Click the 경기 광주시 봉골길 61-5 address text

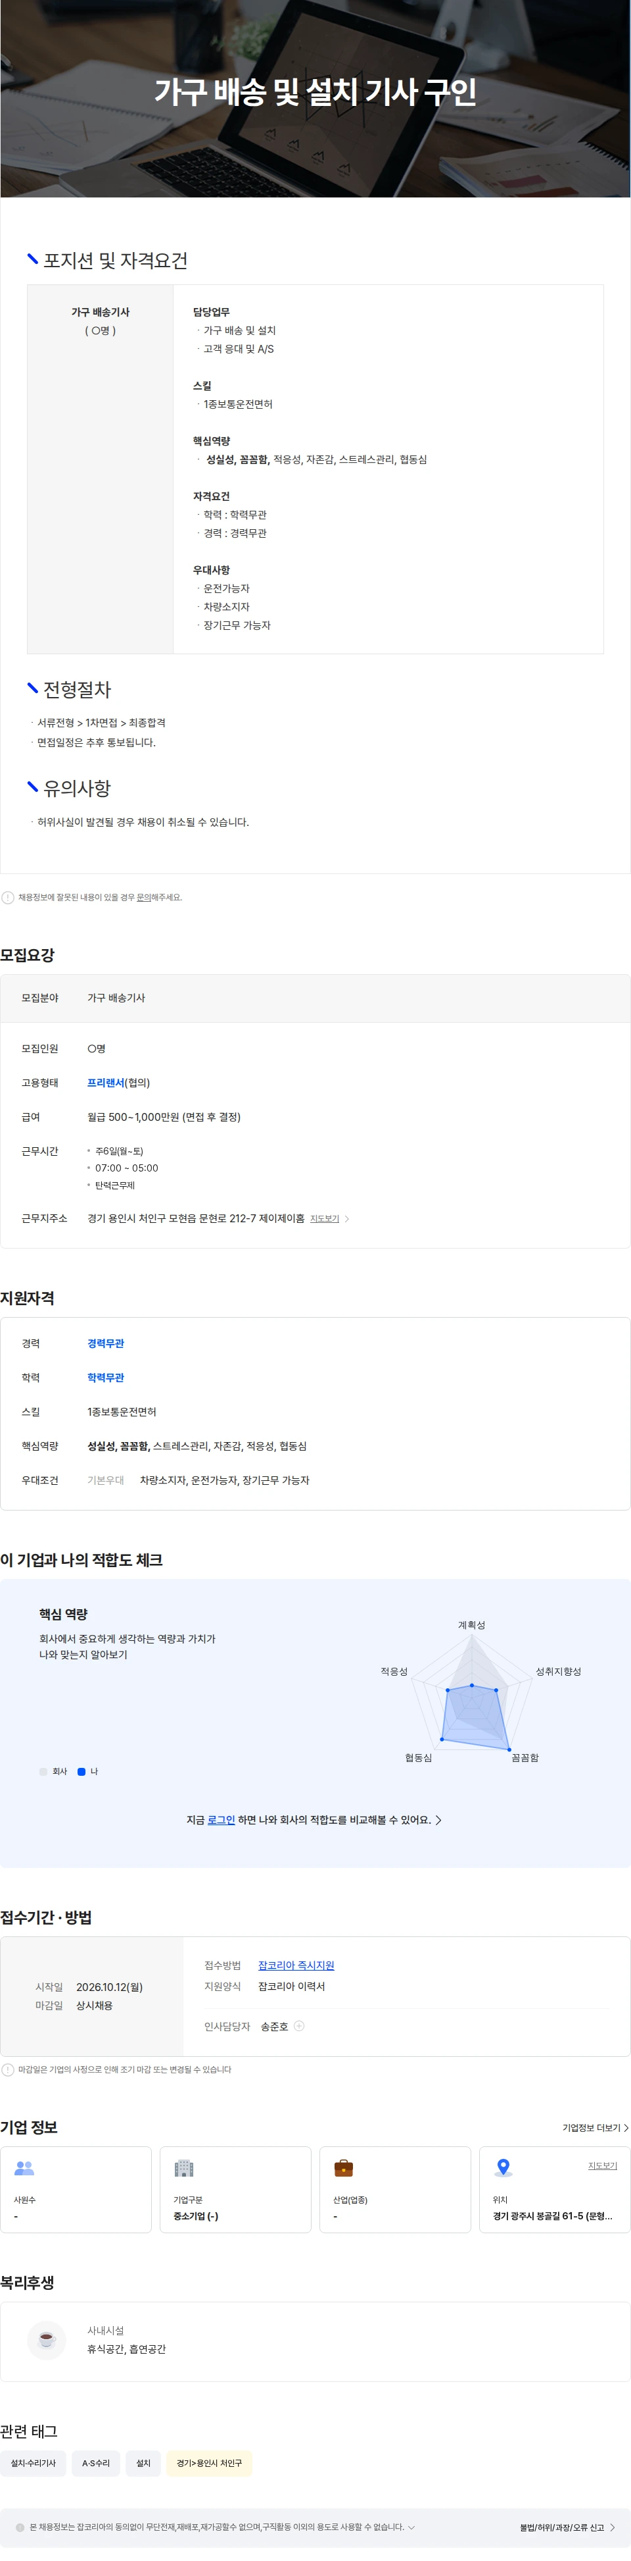[x=553, y=2216]
